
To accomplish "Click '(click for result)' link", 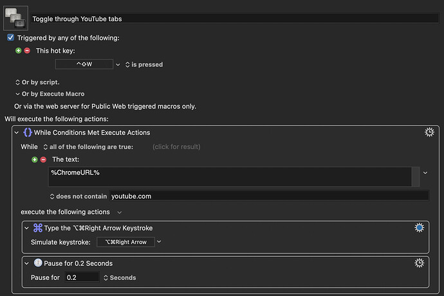I will click(174, 147).
